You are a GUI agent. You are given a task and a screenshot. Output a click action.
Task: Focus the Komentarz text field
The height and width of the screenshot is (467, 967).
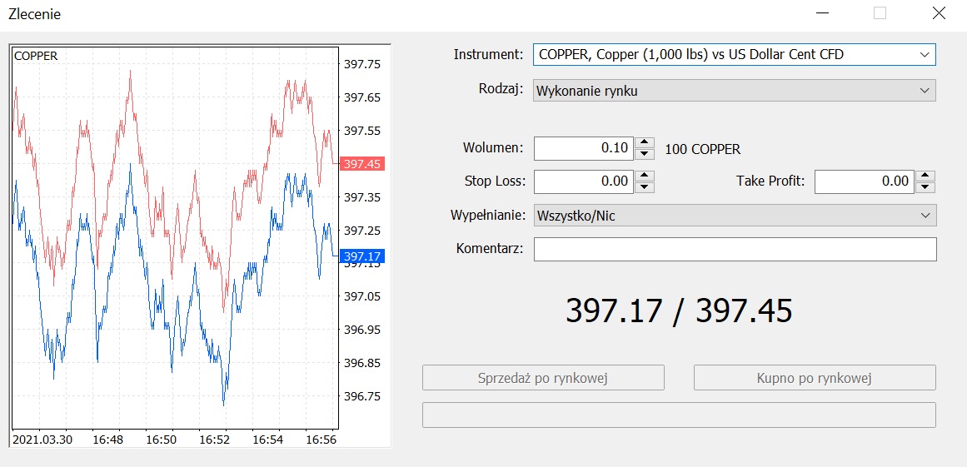click(735, 249)
